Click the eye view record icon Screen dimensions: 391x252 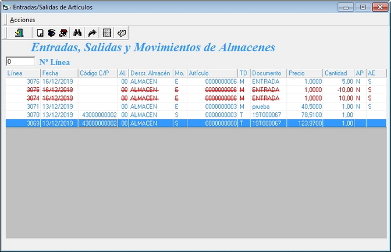click(52, 33)
